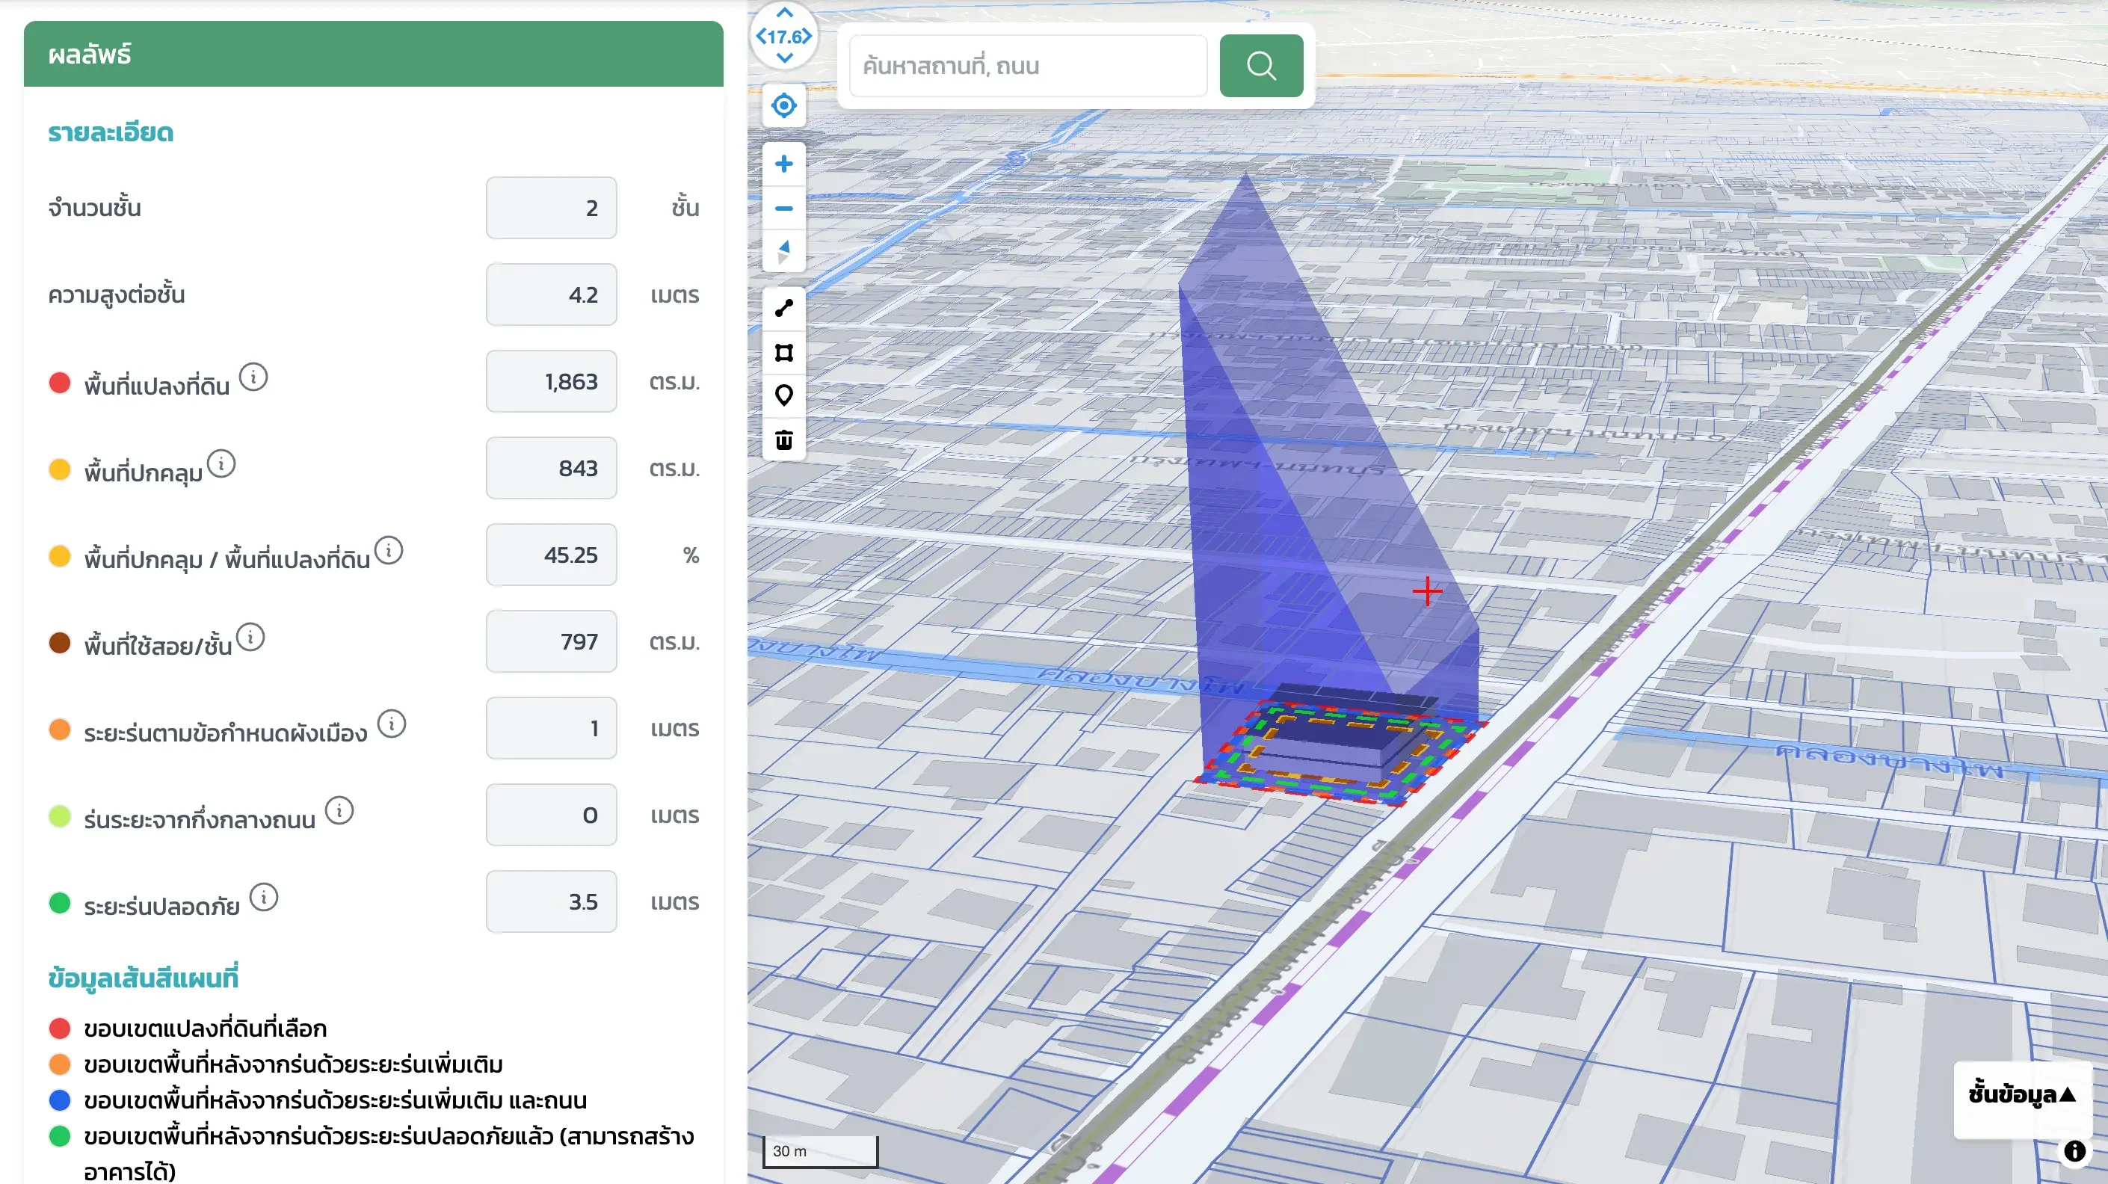Click legend text ขอบเขตแปลงที่ดินที่เลือก

pos(206,1029)
